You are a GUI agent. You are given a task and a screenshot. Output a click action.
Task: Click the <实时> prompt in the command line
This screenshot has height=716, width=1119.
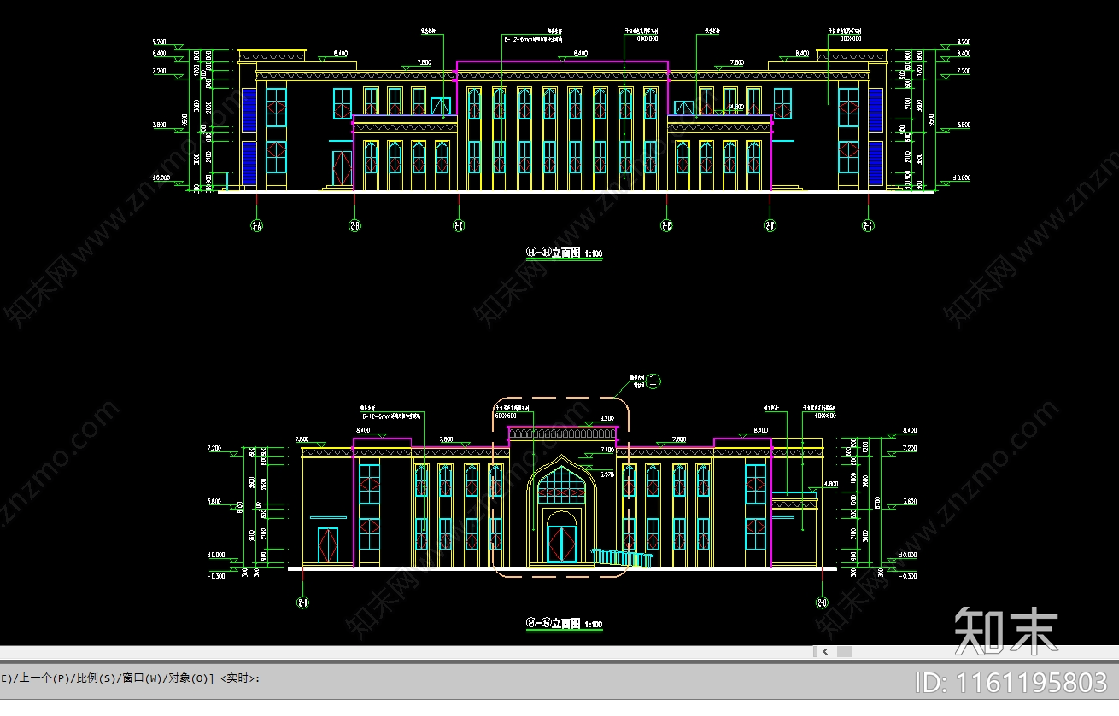(238, 678)
